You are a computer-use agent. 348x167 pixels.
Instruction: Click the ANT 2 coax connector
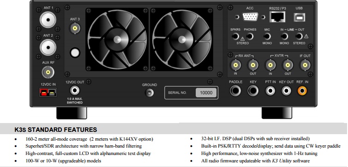(48, 47)
